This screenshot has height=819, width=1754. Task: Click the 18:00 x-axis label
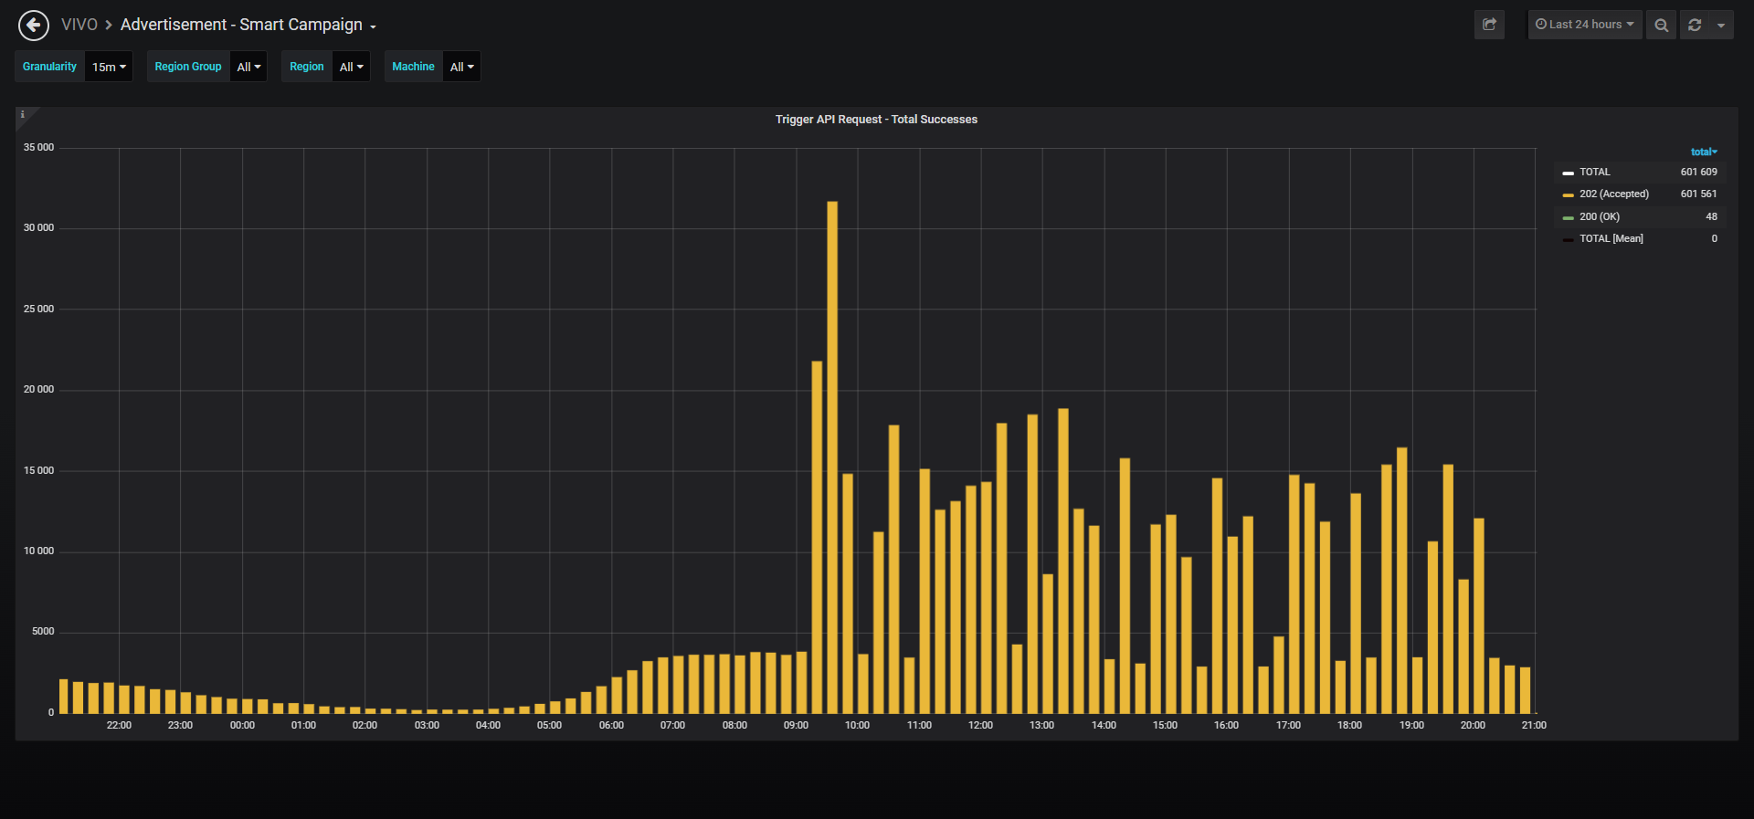point(1349,725)
